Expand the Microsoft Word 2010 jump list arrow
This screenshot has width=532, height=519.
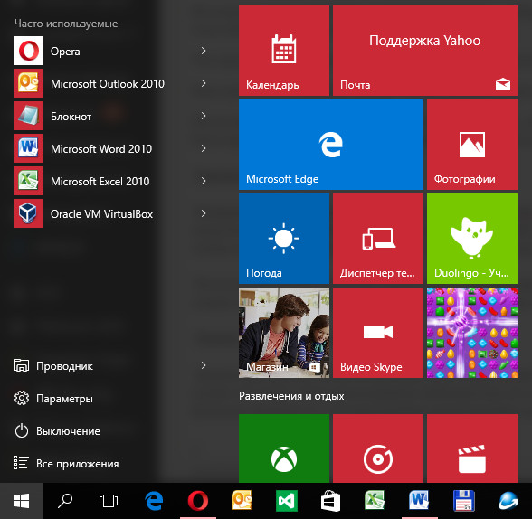coord(204,148)
